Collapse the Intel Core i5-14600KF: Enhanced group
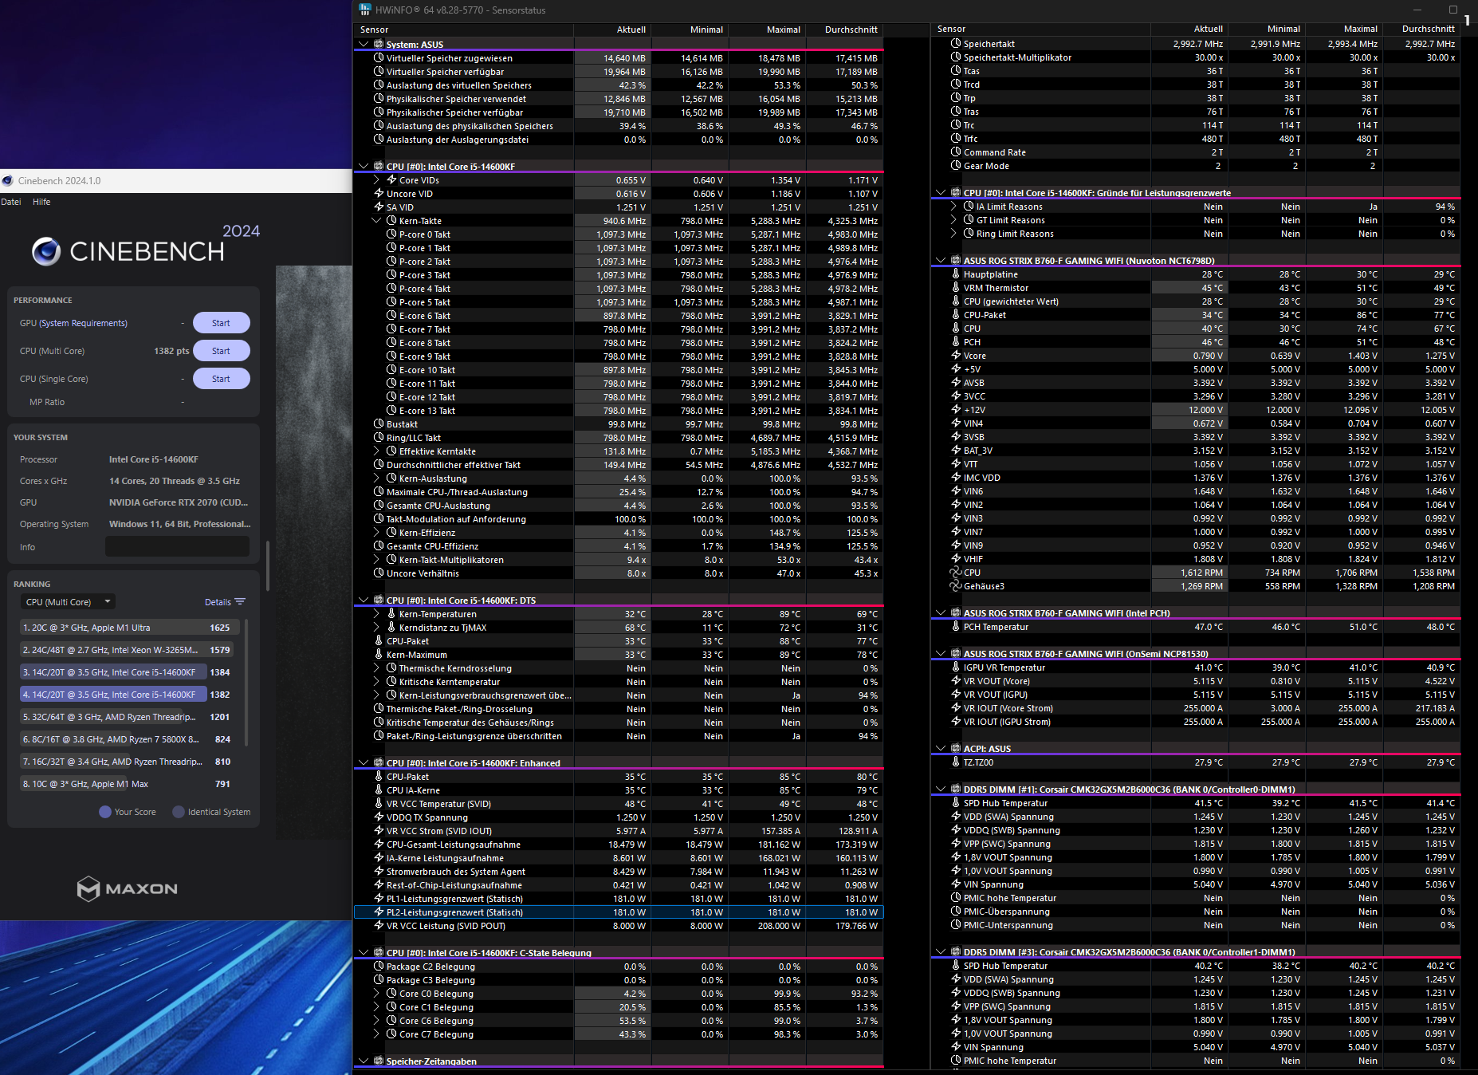The image size is (1478, 1075). click(364, 763)
